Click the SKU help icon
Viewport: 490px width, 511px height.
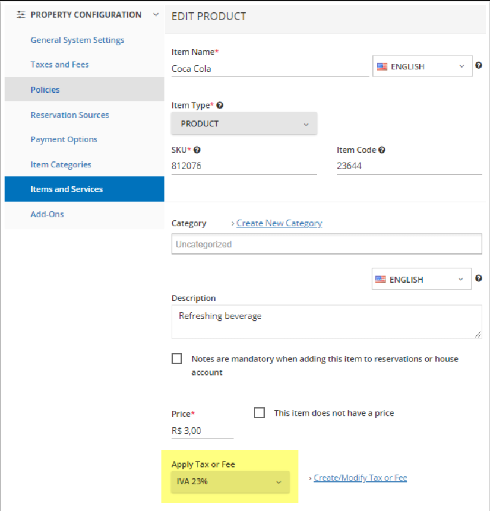pos(197,150)
